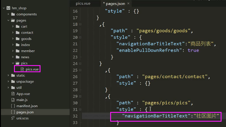The width and height of the screenshot is (226, 127).
Task: Open uni.scss from the project tree
Action: (x=23, y=118)
